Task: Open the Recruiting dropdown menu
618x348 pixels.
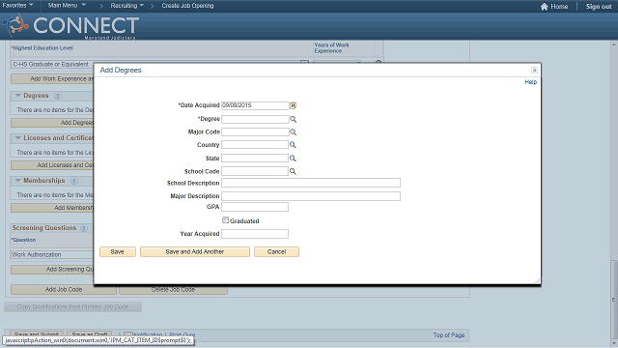Action: (126, 6)
